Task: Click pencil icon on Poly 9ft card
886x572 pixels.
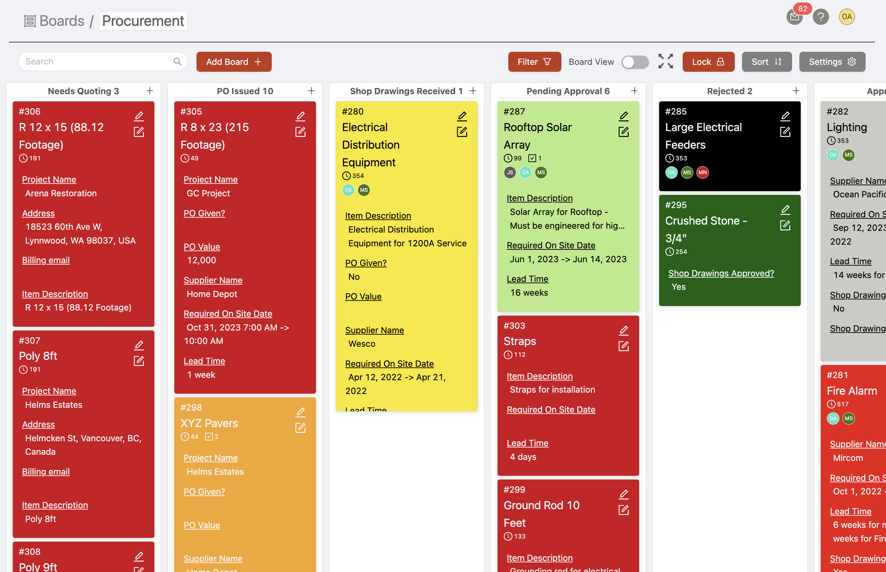Action: [139, 556]
